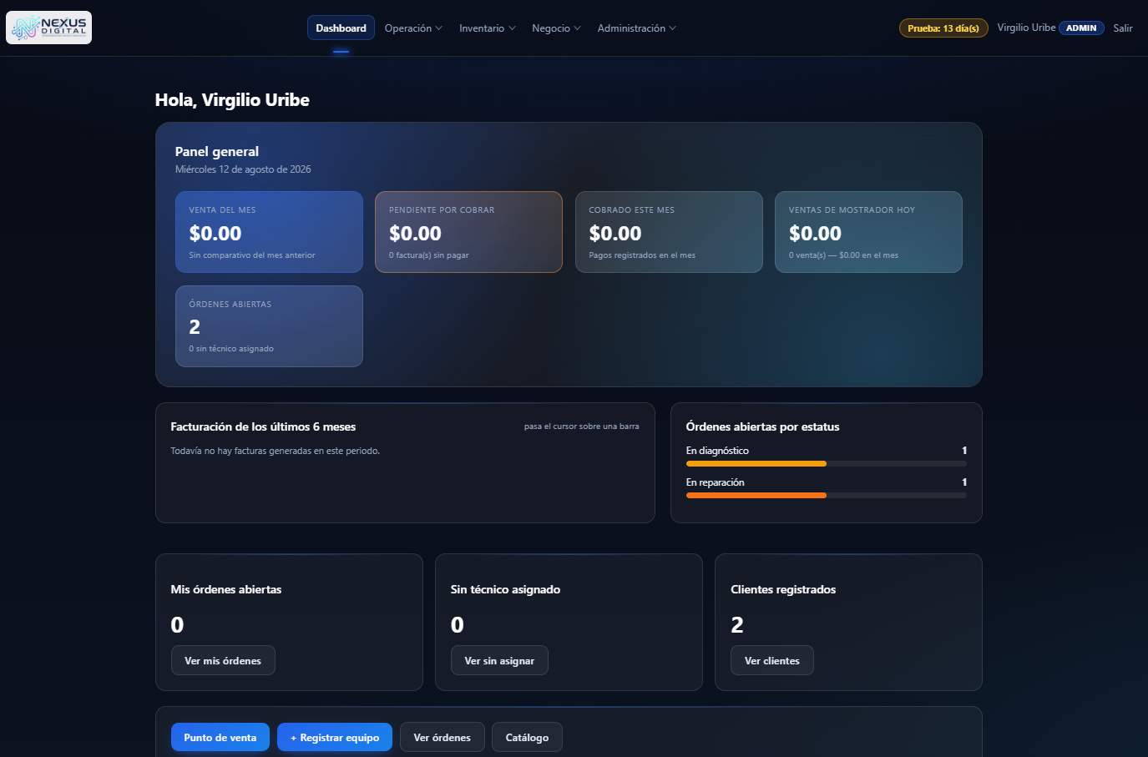Click the Nexus Digital logo
1148x757 pixels.
[x=48, y=28]
